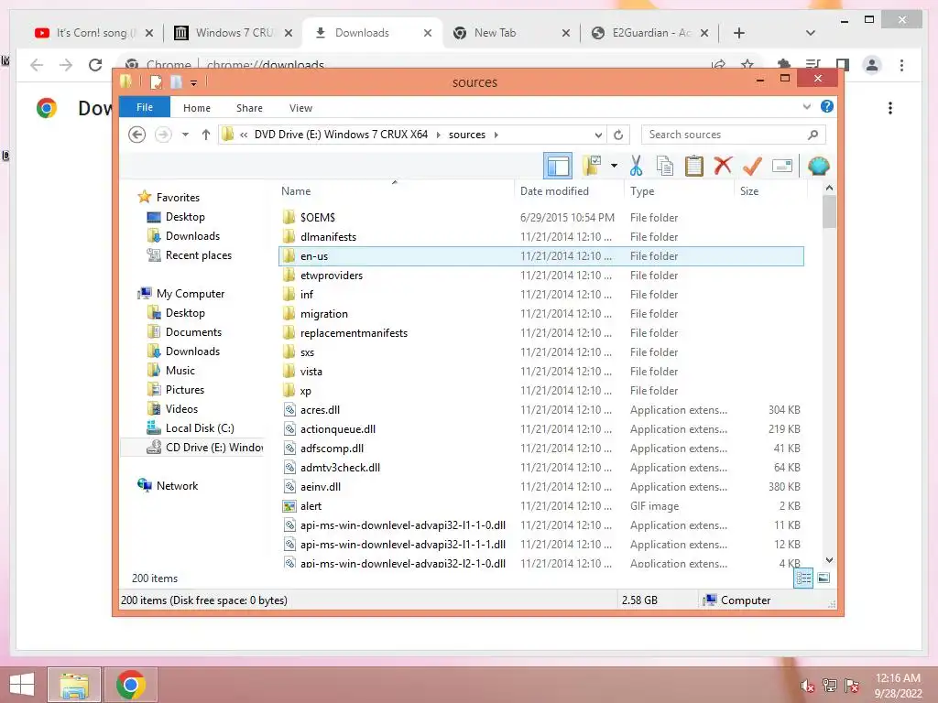Open the File ribbon tab
The width and height of the screenshot is (938, 703).
(145, 107)
